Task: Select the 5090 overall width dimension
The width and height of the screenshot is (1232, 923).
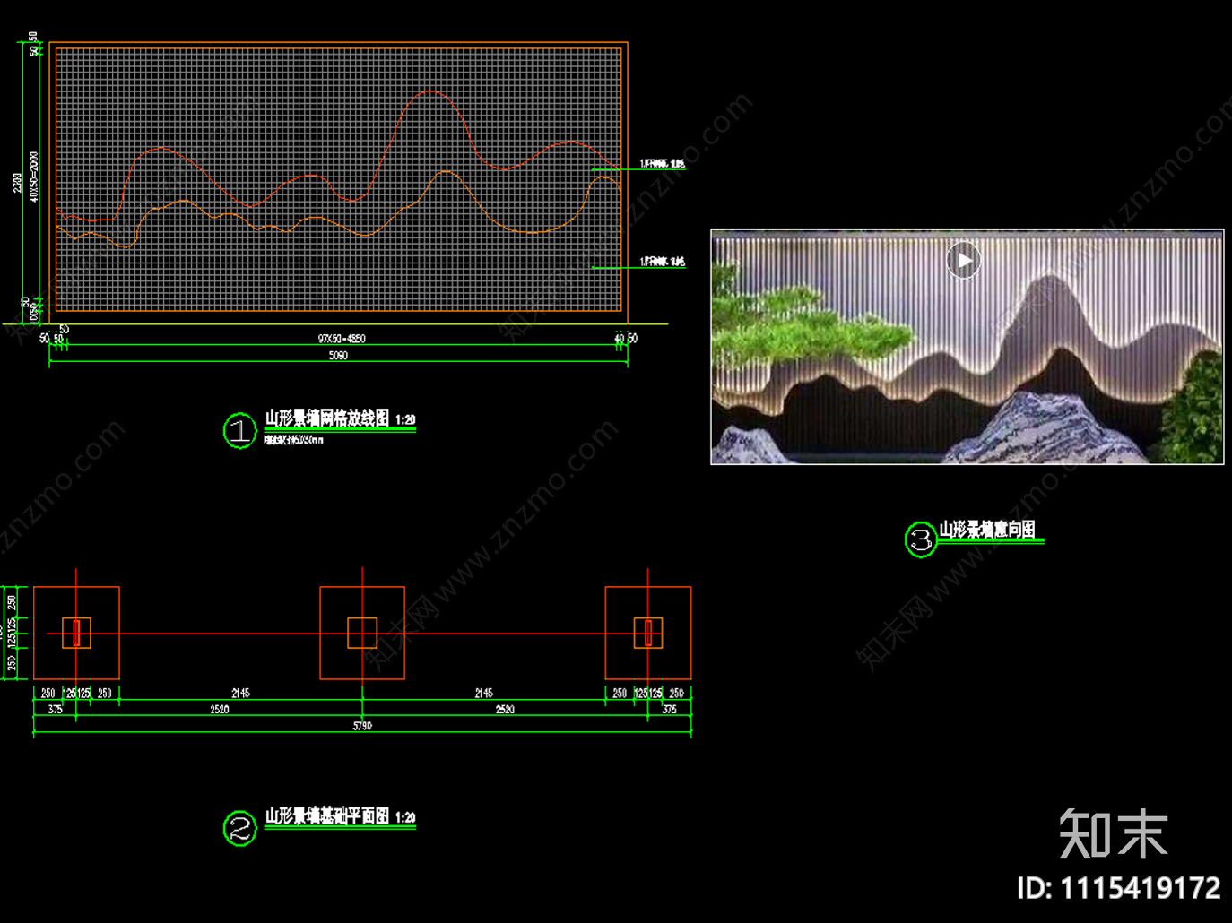Action: pos(338,356)
